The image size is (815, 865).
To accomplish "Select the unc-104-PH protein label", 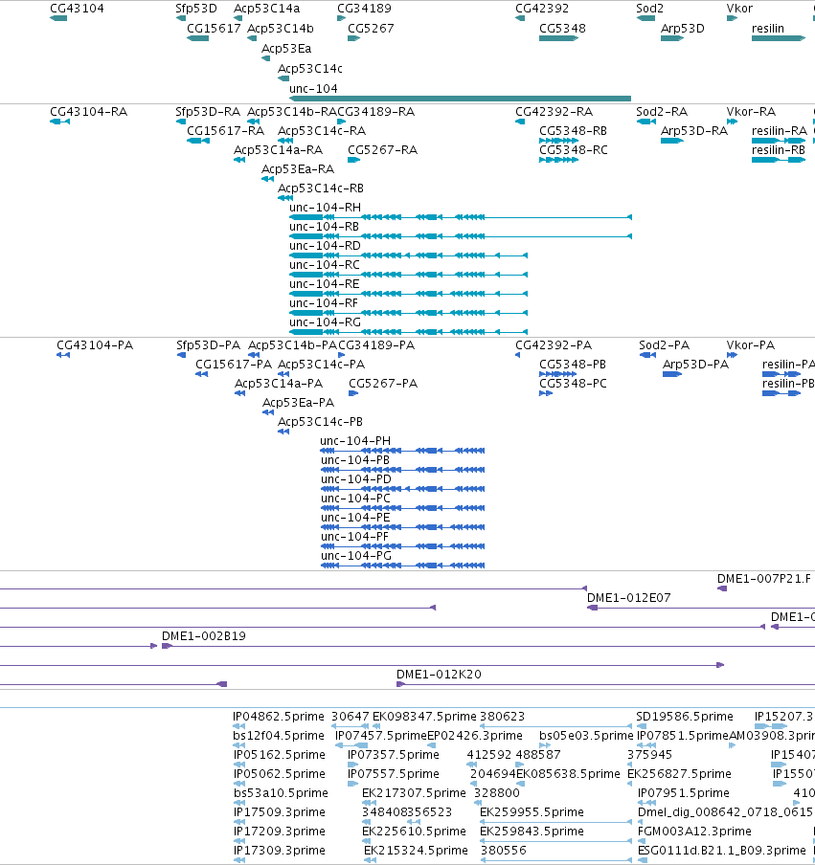I will pyautogui.click(x=355, y=441).
